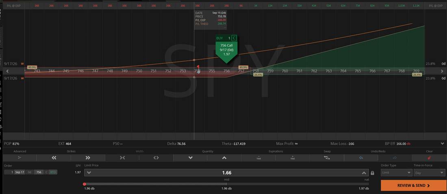Click the POP 81% metric
Viewport: 447px width, 194px height.
tap(12, 144)
